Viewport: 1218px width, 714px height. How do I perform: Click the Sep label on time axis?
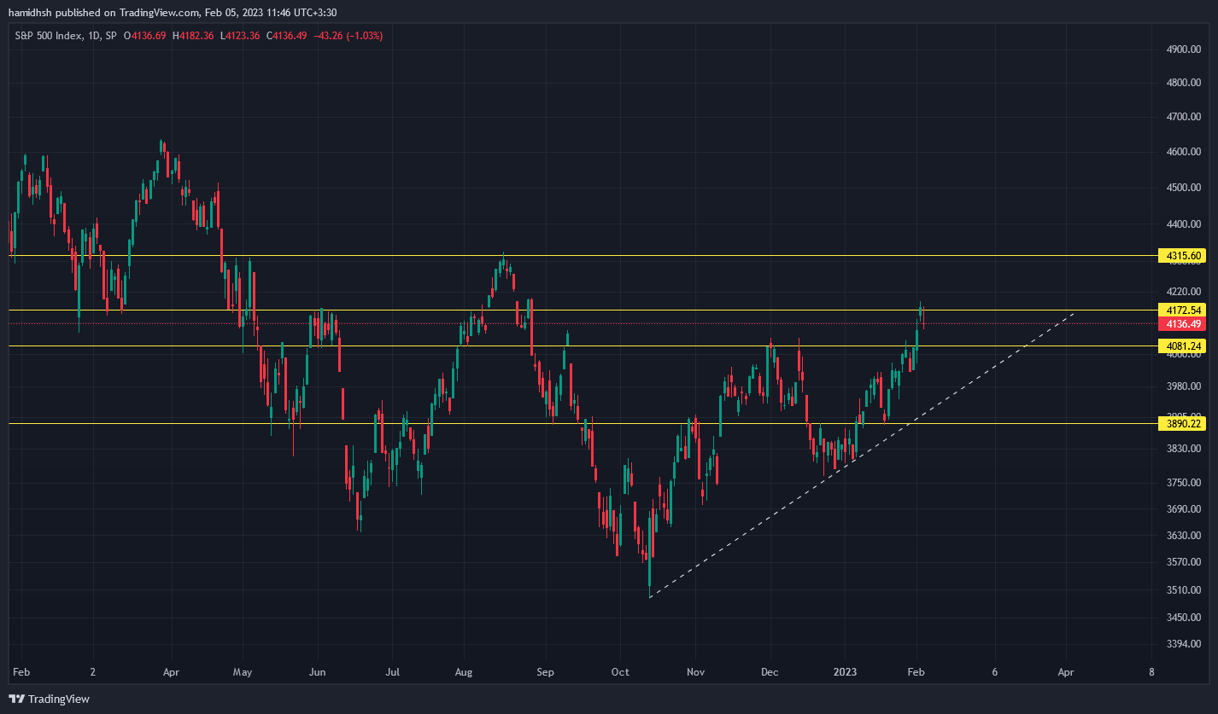[545, 672]
